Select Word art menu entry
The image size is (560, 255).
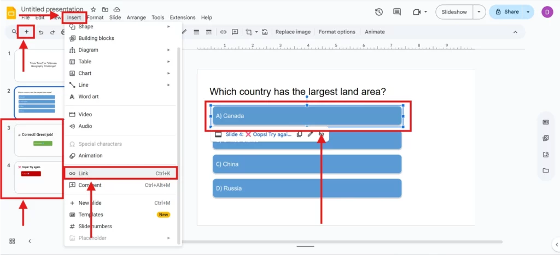coord(89,97)
